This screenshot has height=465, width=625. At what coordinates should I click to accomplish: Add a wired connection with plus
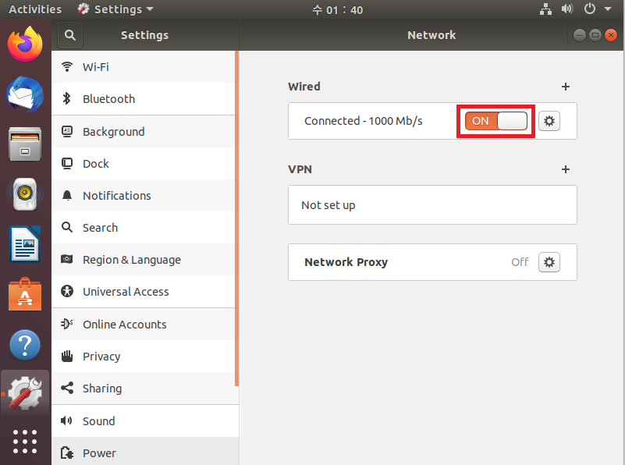coord(565,87)
